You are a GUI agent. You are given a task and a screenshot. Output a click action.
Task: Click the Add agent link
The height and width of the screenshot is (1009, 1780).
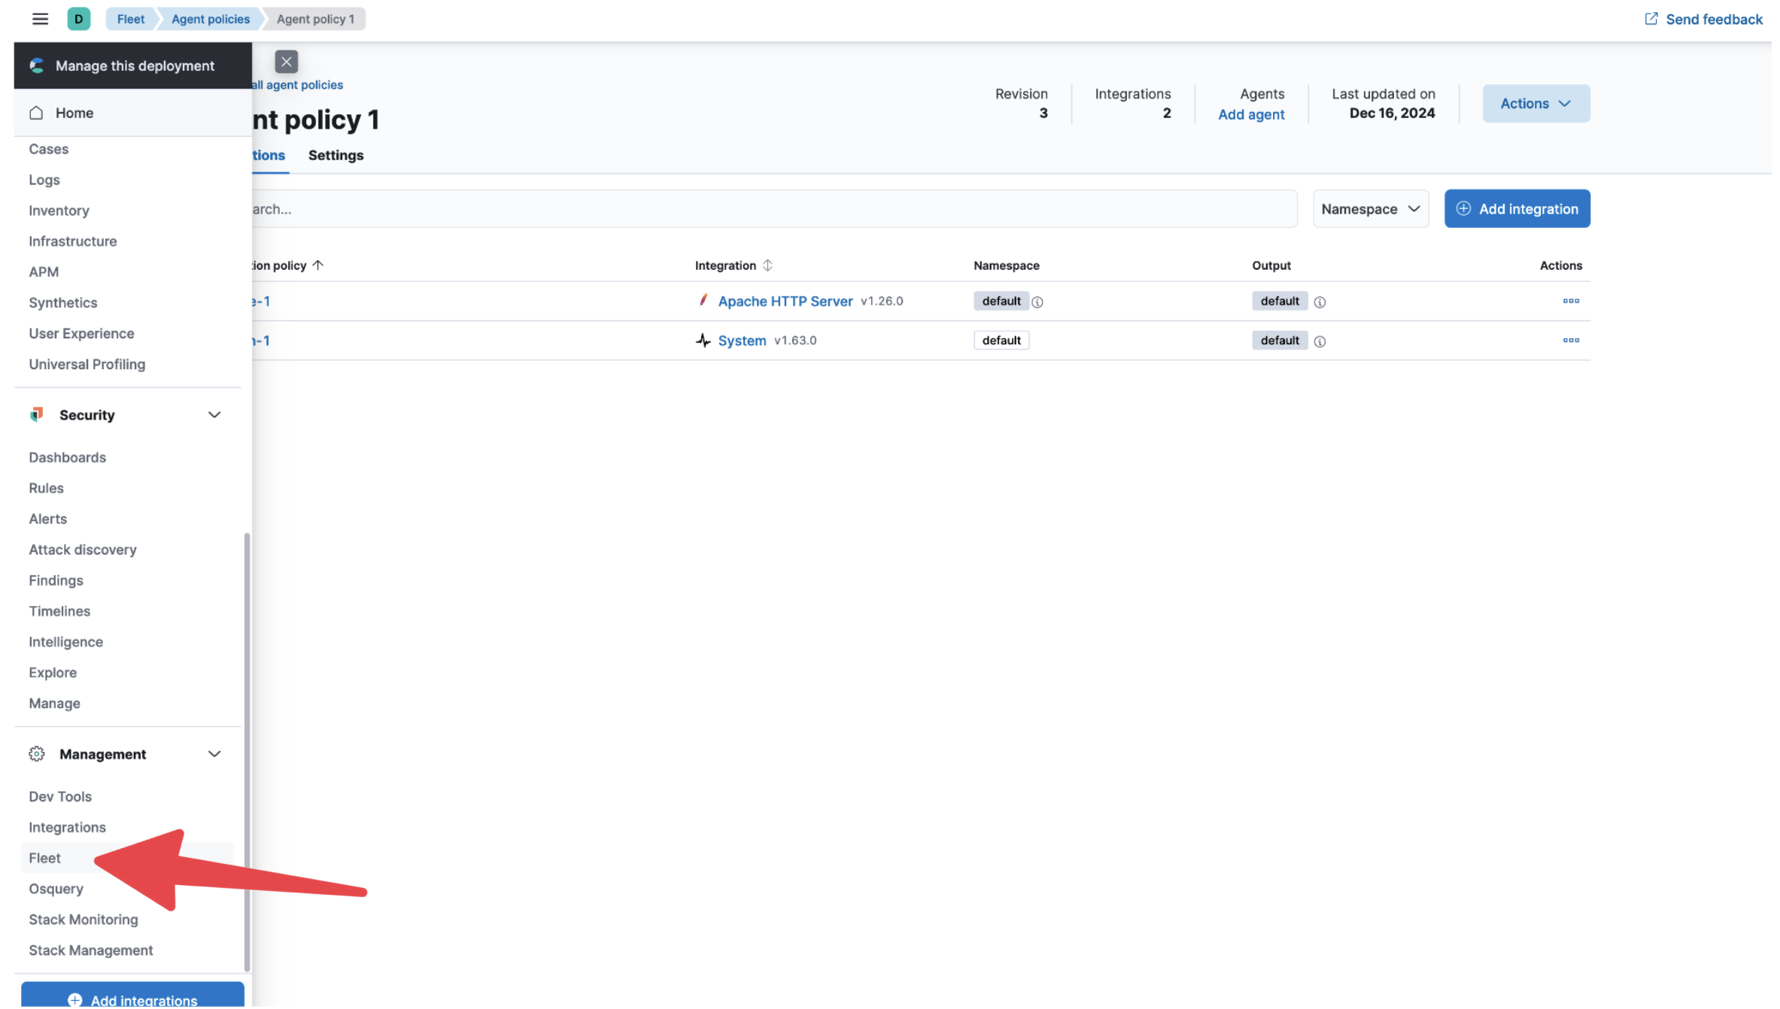pos(1251,114)
